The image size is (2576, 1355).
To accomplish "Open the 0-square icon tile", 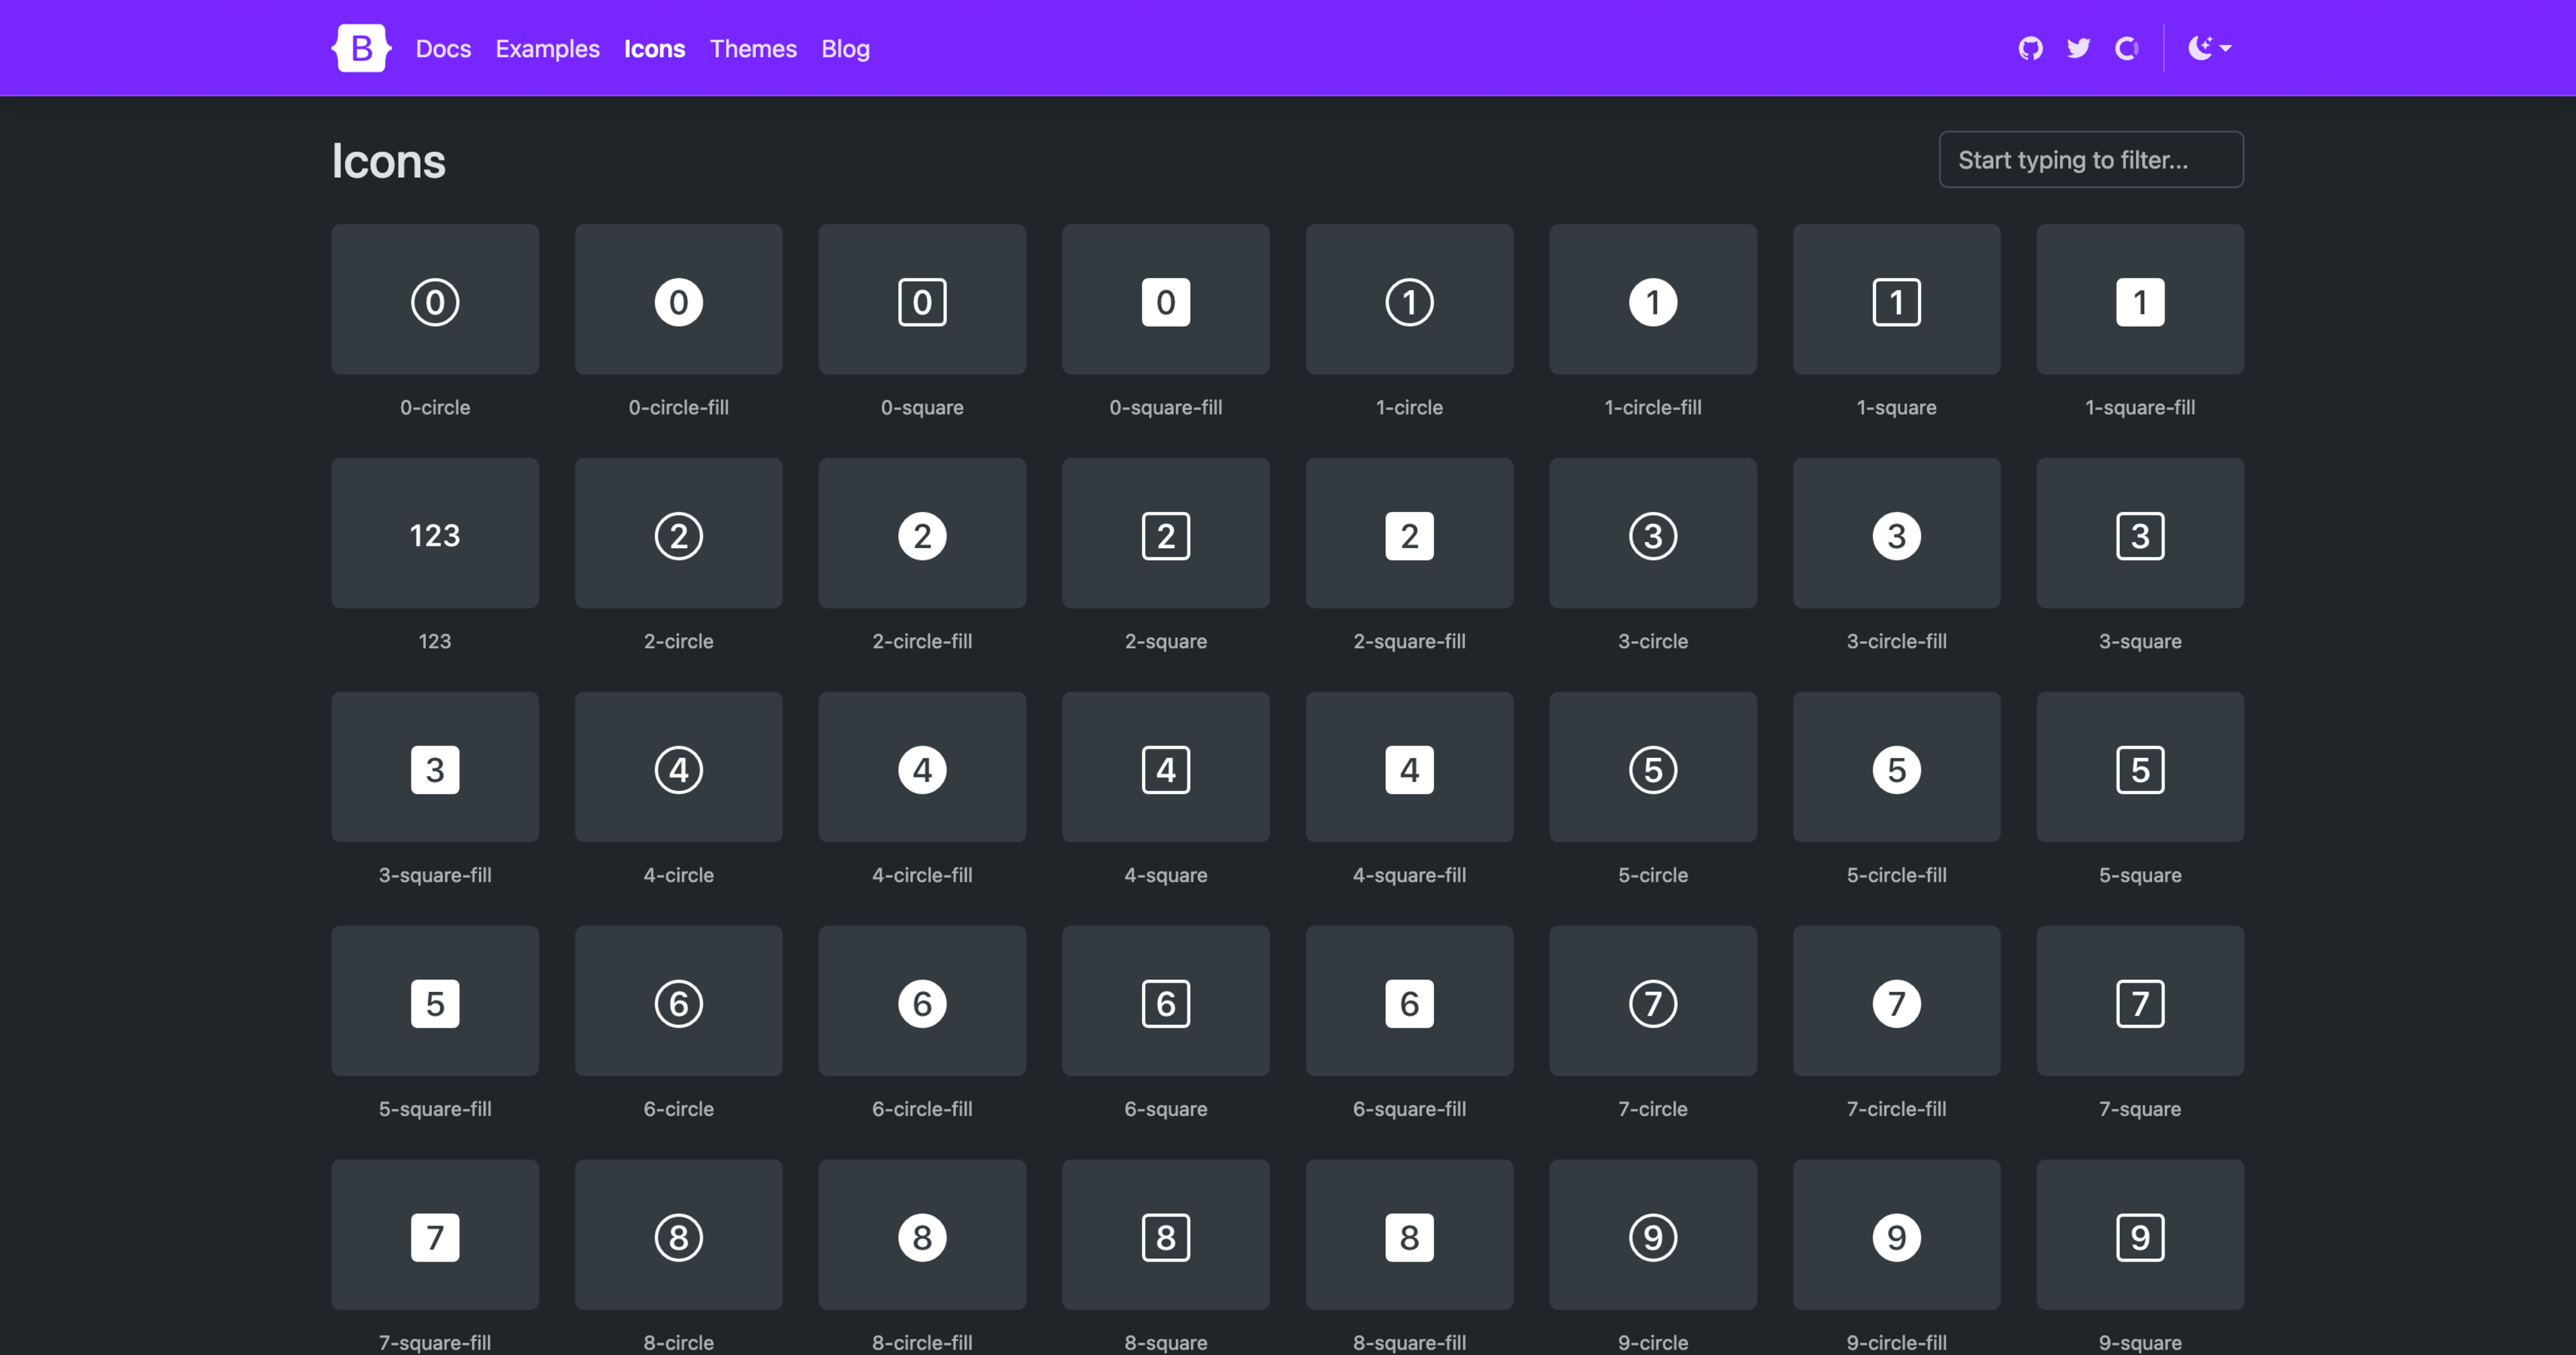I will (922, 300).
